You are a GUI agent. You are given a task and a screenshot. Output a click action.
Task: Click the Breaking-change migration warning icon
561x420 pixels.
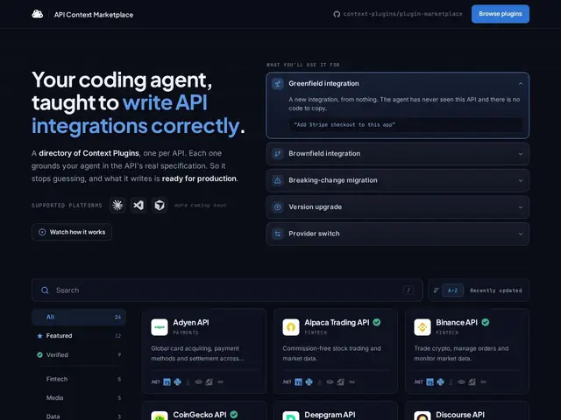(x=277, y=180)
